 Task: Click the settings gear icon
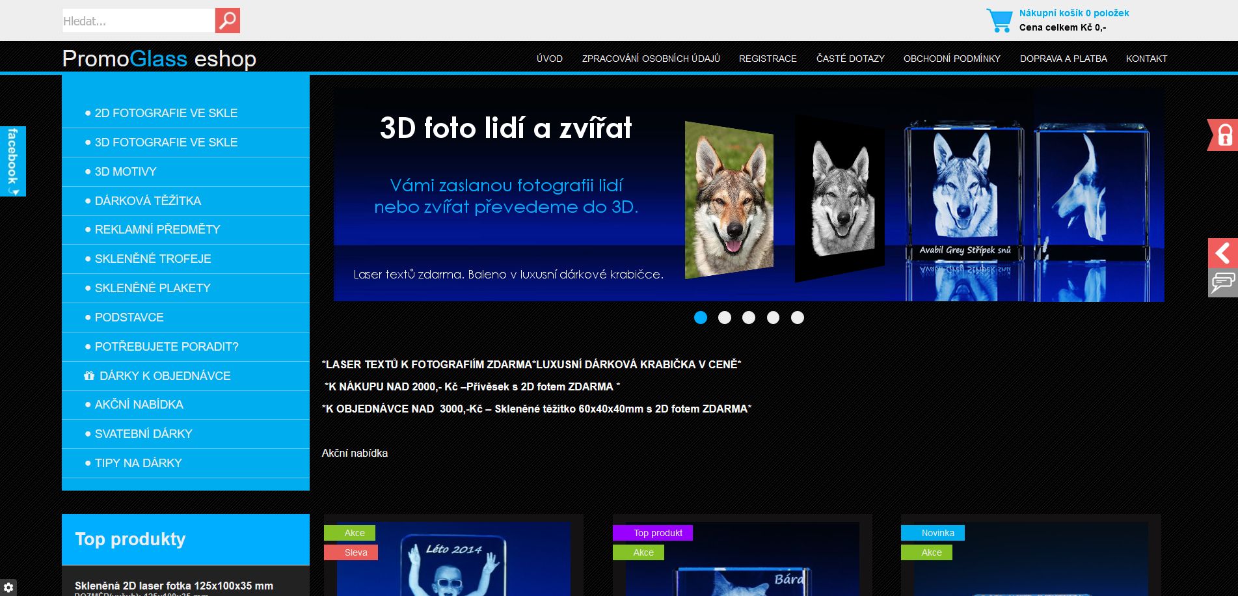[x=8, y=588]
